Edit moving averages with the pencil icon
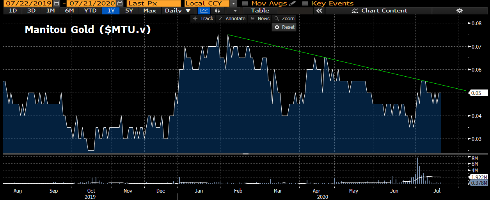The height and width of the screenshot is (200, 490). click(x=292, y=4)
